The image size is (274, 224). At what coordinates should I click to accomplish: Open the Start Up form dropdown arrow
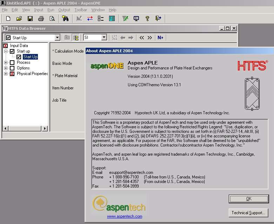coord(57,38)
